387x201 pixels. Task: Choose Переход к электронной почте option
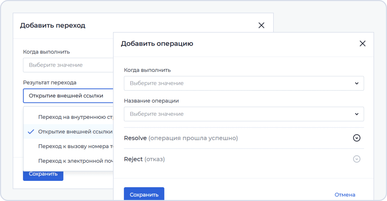pyautogui.click(x=75, y=161)
